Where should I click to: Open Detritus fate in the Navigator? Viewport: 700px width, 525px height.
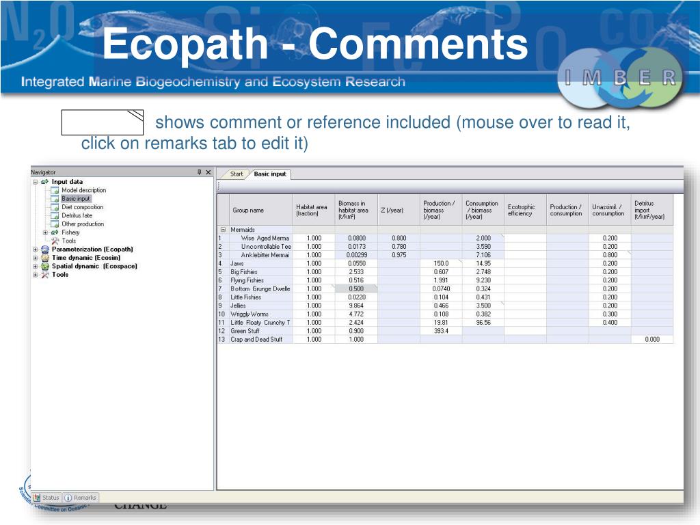(77, 215)
